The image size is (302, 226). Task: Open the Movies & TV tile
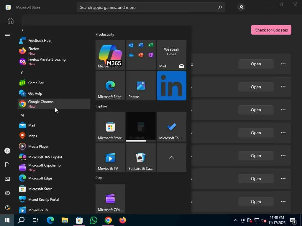pos(110,157)
